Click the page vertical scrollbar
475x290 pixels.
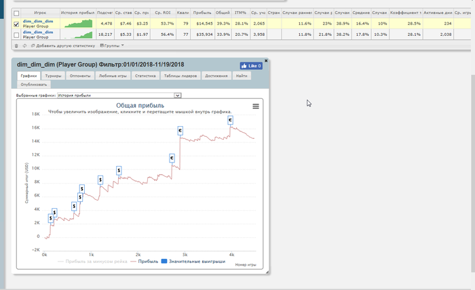(473, 174)
